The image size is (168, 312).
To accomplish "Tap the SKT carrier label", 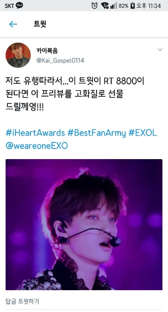I will coord(9,6).
